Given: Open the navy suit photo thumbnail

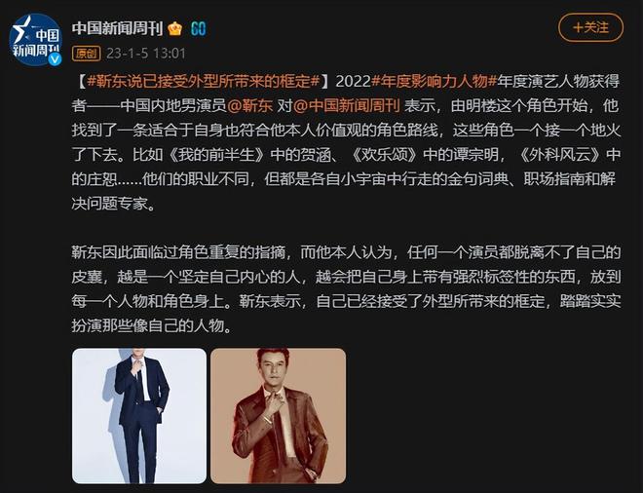Looking at the screenshot, I should click(x=139, y=416).
